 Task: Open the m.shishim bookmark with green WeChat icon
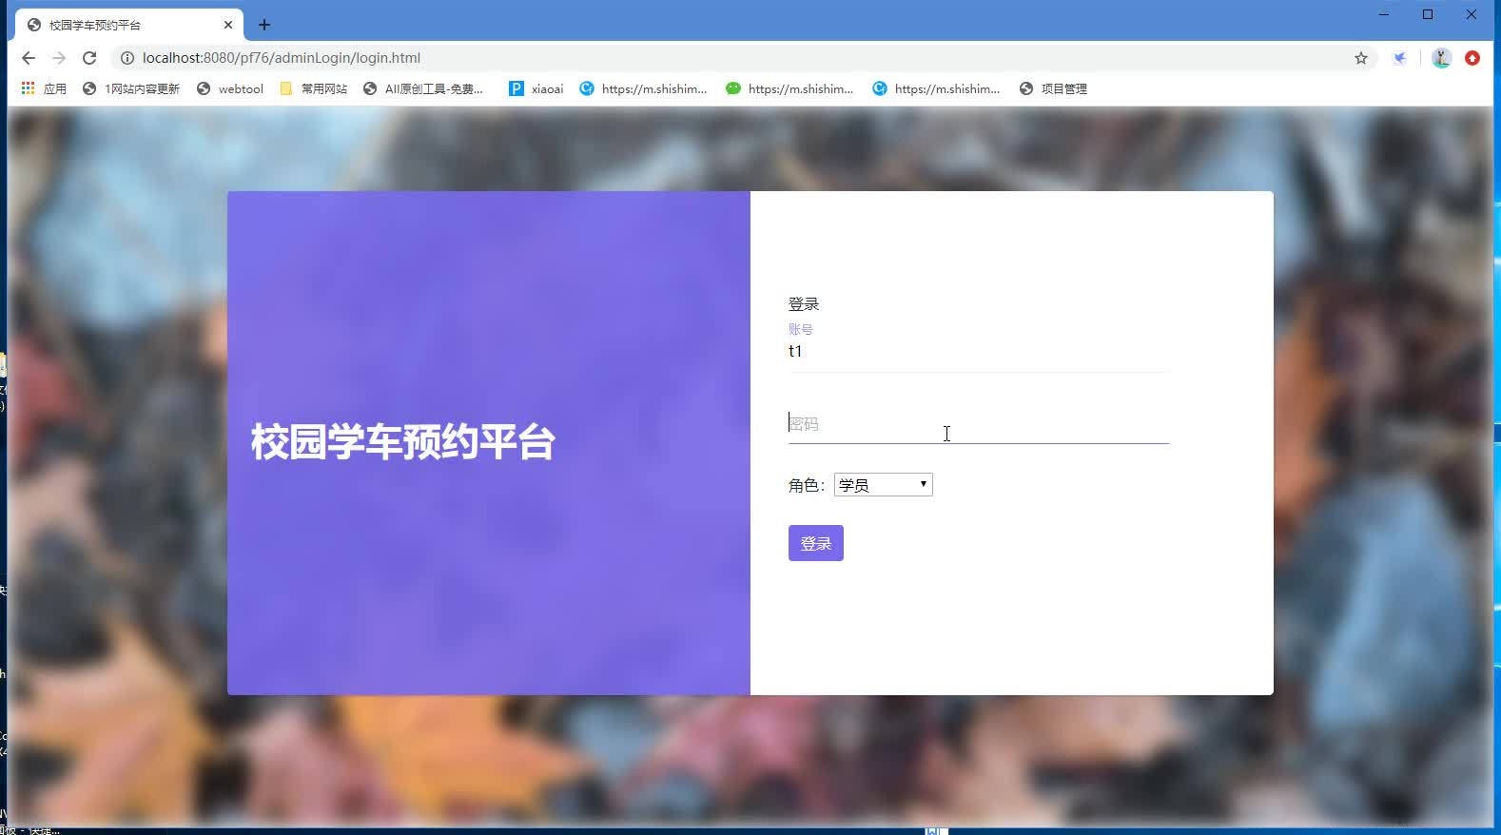[789, 88]
